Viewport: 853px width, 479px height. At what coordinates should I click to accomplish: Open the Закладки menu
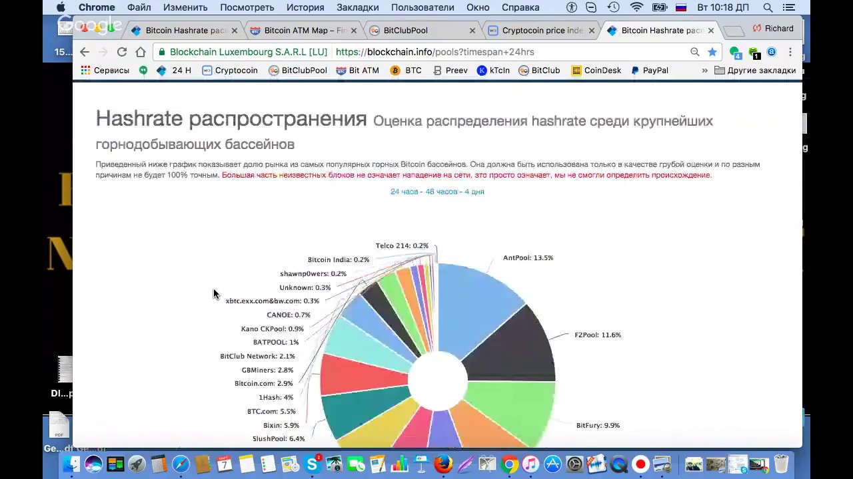coord(358,7)
